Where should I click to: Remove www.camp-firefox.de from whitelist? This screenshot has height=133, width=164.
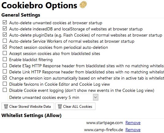(x=133, y=130)
